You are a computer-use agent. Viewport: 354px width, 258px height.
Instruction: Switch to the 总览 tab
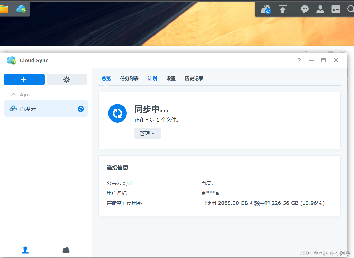pos(106,79)
